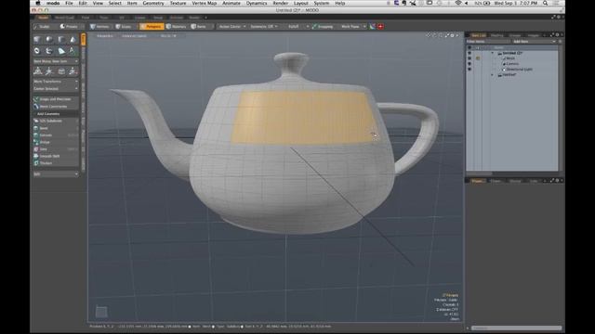Viewport: 595px width, 334px height.
Task: Switch to Items selection mode
Action: [x=199, y=27]
